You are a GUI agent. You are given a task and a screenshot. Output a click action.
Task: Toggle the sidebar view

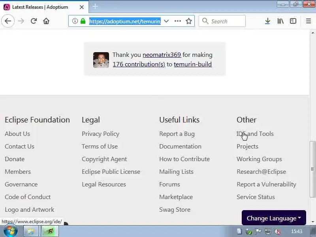coord(293,21)
